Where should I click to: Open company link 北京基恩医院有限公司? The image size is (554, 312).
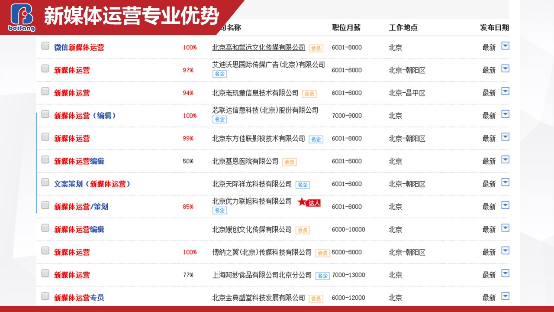click(245, 161)
